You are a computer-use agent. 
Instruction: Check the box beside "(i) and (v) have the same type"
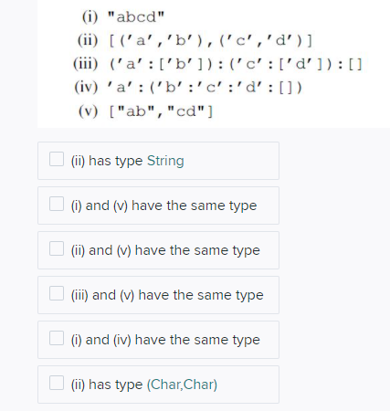(57, 204)
